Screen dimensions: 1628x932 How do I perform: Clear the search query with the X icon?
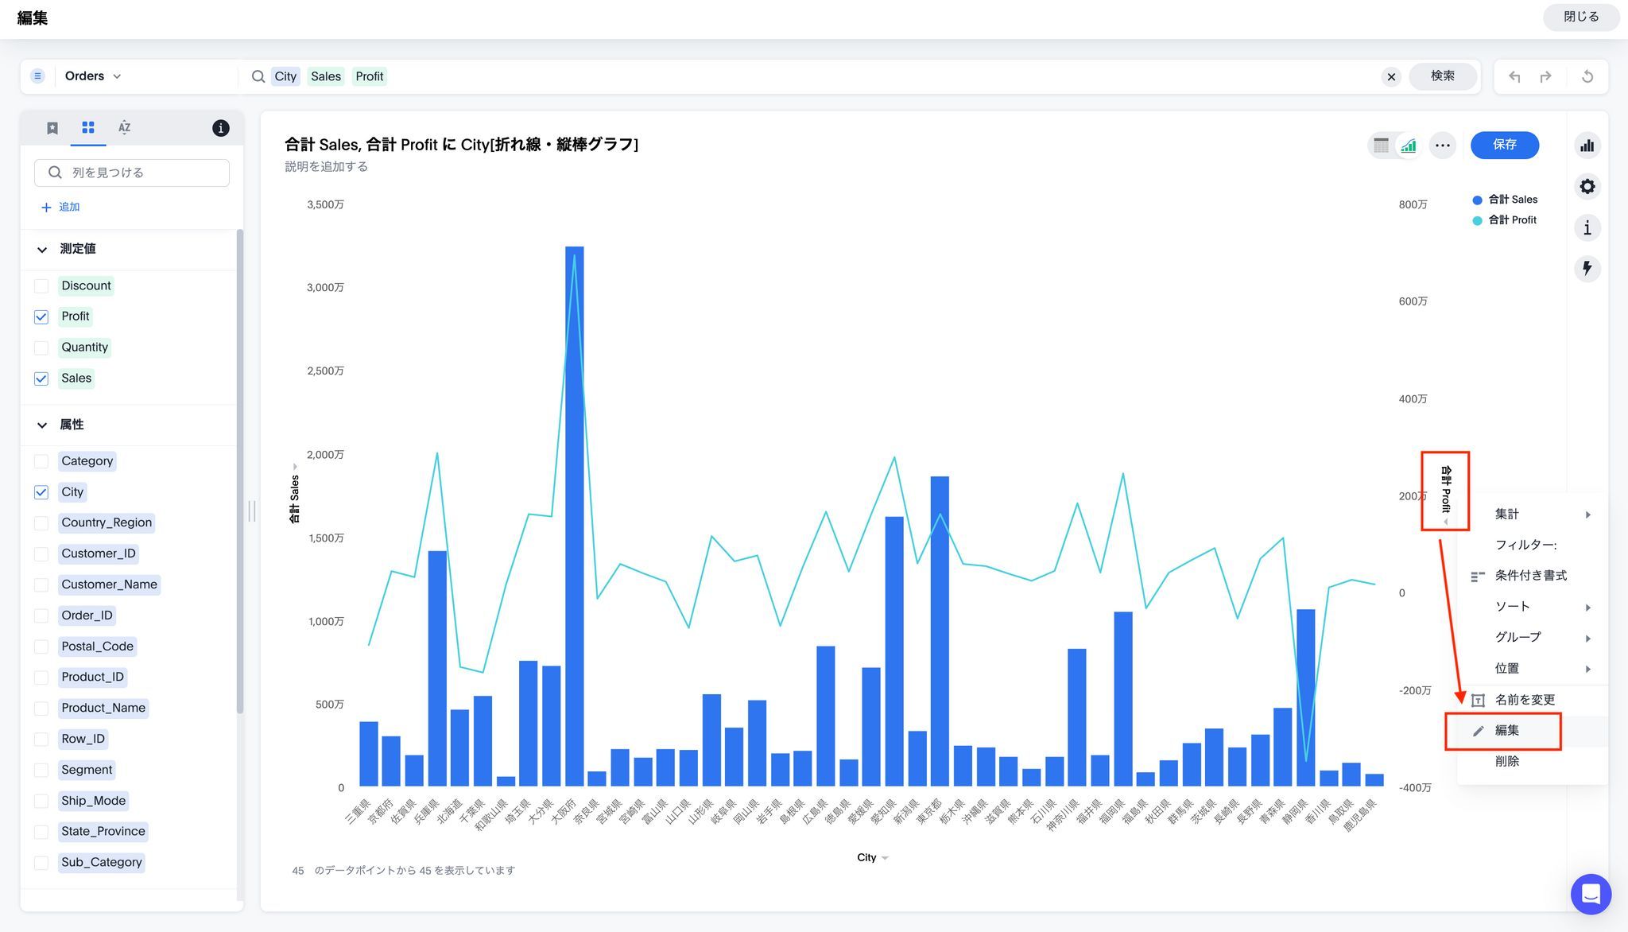point(1391,77)
